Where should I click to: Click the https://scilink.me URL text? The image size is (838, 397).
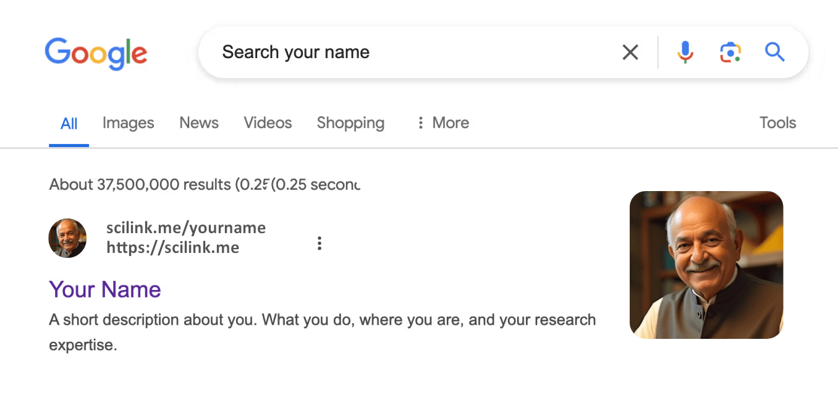tap(172, 248)
